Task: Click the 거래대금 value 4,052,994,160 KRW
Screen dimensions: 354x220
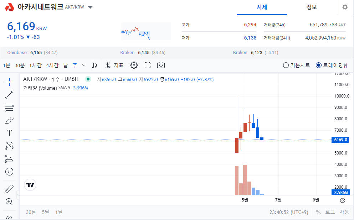Action: tap(325, 38)
